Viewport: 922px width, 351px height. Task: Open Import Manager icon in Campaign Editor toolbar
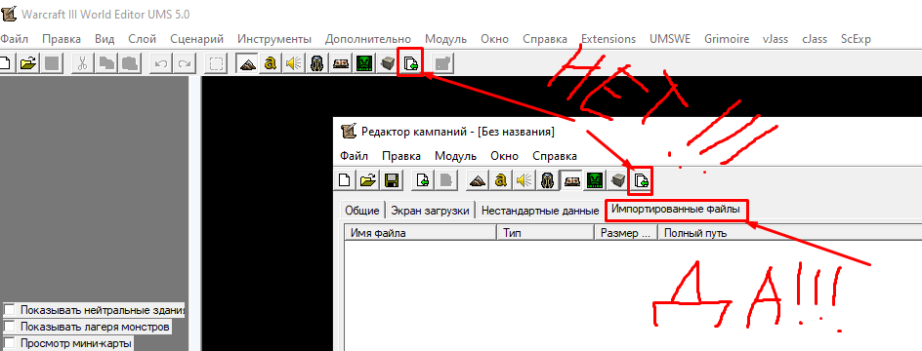click(641, 180)
